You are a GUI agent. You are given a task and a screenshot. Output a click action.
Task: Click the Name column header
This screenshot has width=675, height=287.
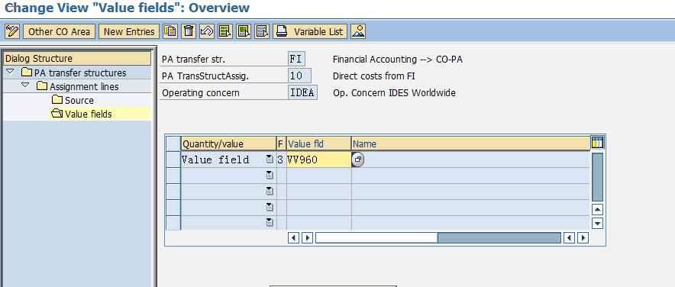point(470,143)
